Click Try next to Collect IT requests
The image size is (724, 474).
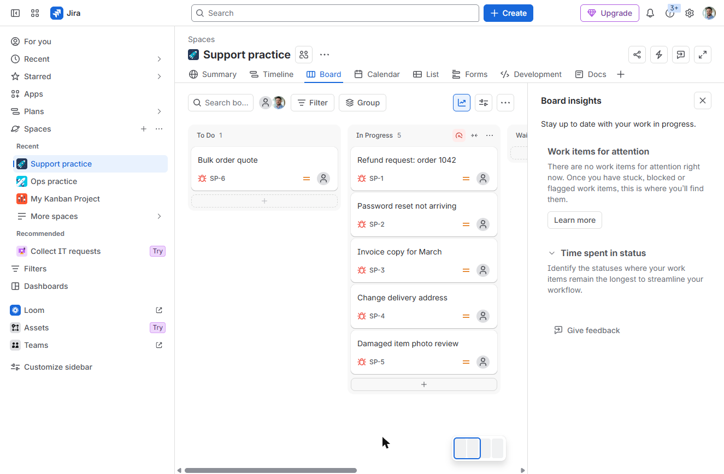click(x=158, y=251)
